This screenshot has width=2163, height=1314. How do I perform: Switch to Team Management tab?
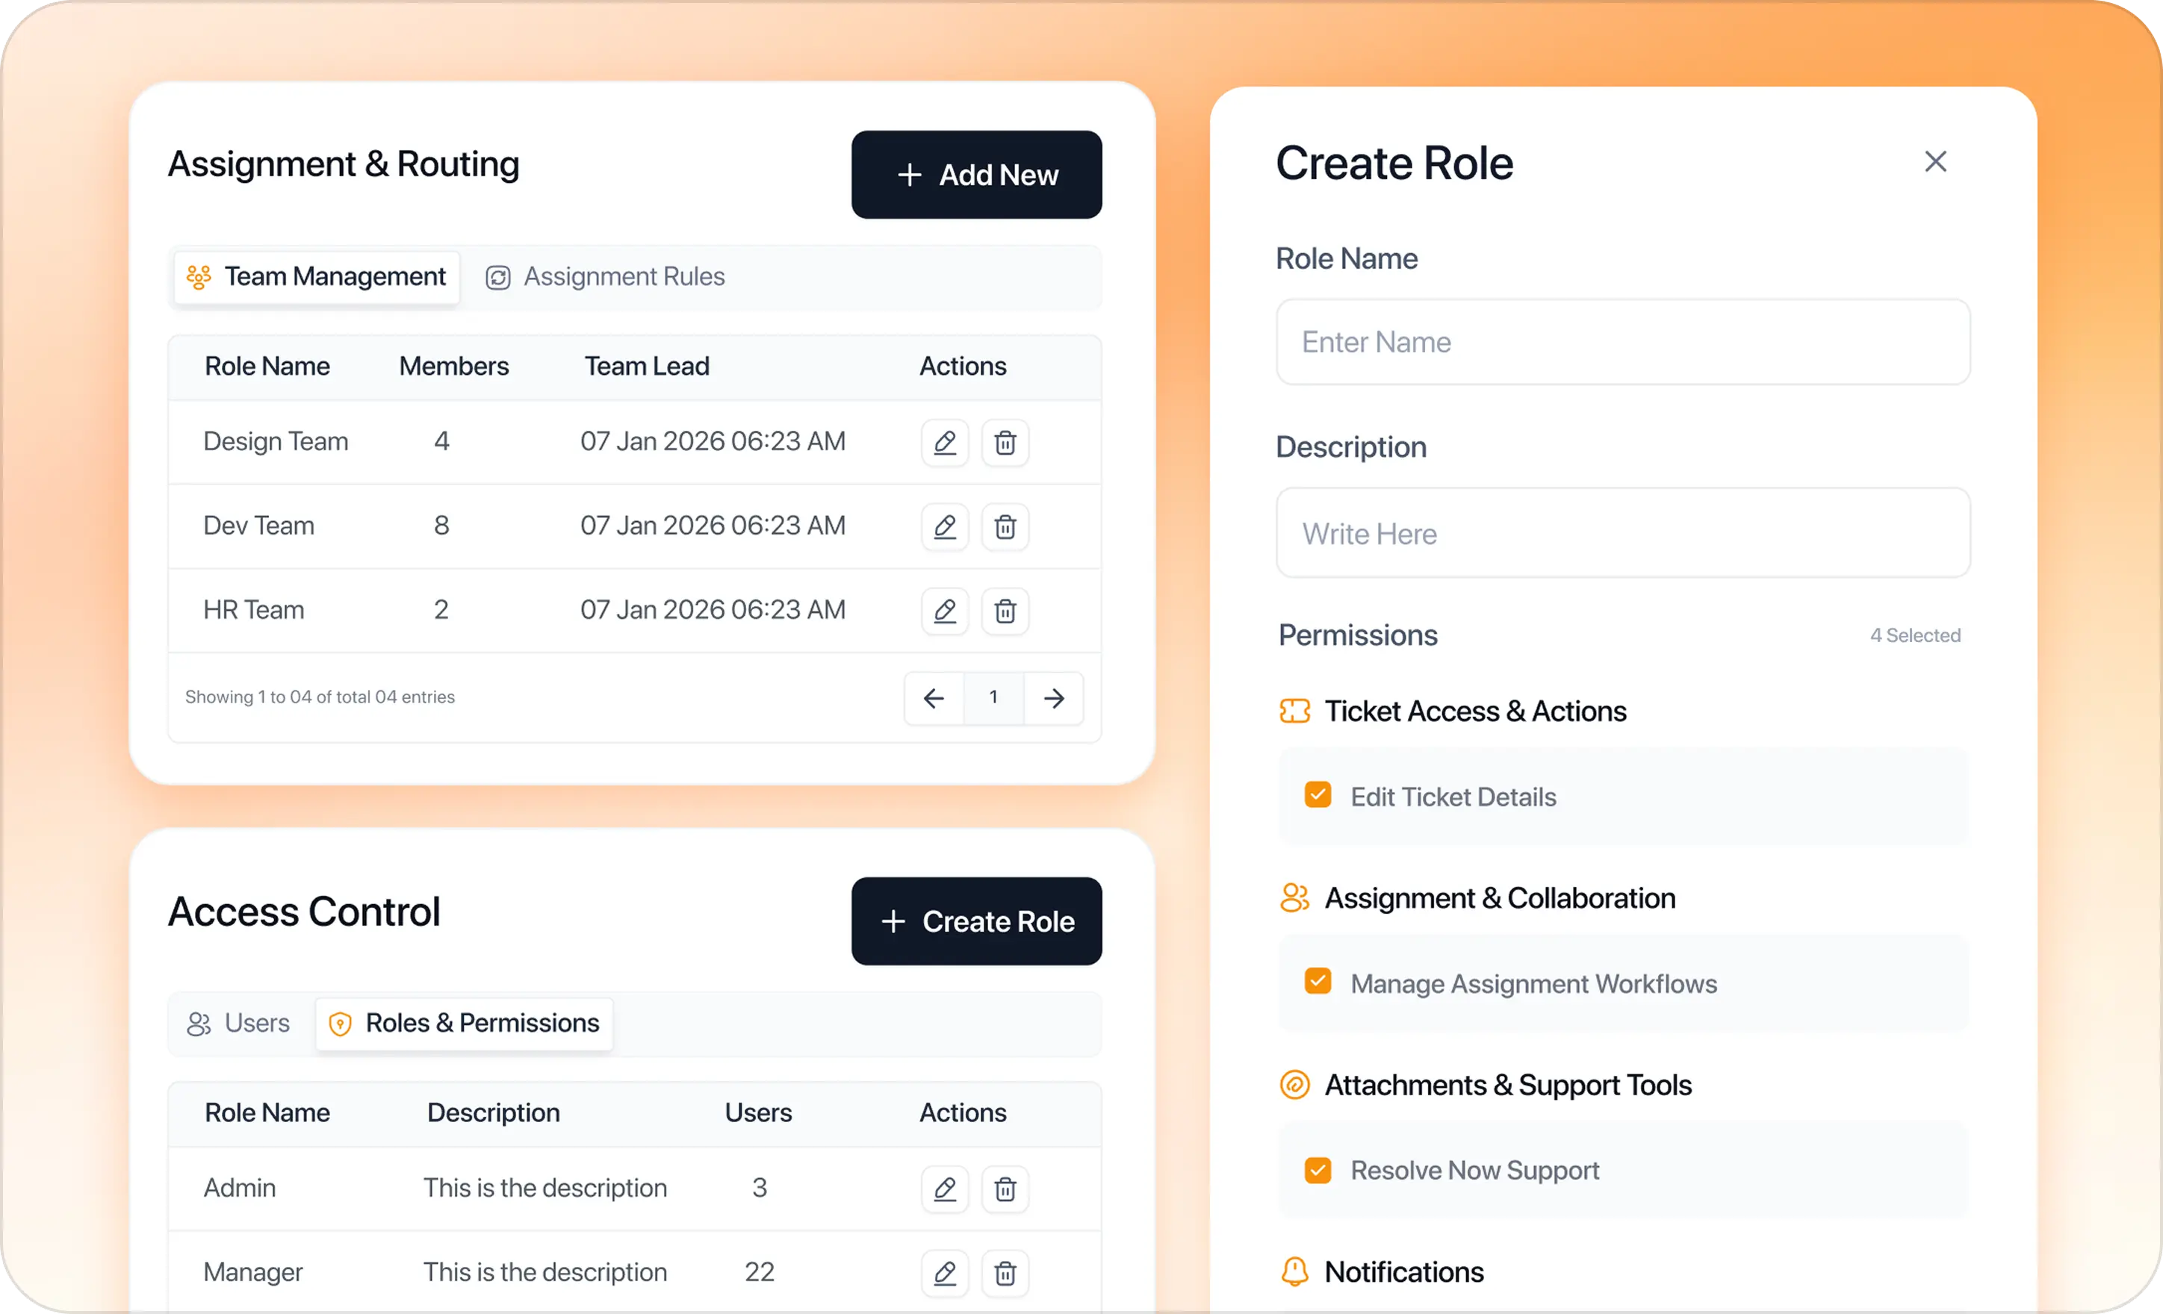point(317,278)
